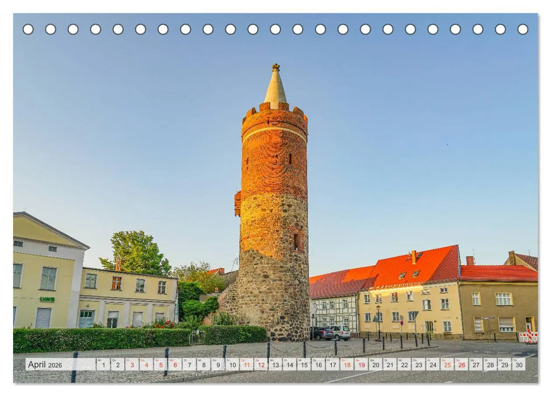This screenshot has width=551, height=396.
Task: Choose the date cell 14 (Di)
Action: (289, 364)
